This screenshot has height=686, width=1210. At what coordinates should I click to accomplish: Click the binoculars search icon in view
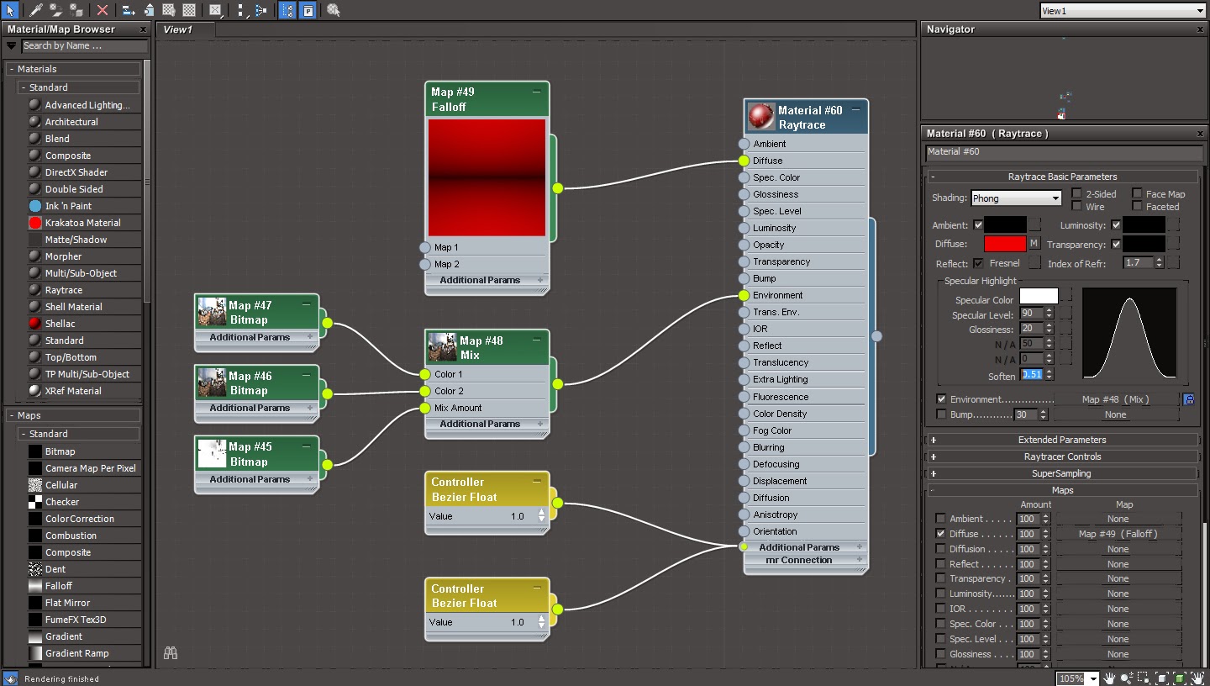point(171,652)
